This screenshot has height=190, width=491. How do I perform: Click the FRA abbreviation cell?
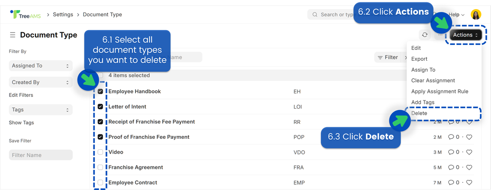pyautogui.click(x=298, y=168)
